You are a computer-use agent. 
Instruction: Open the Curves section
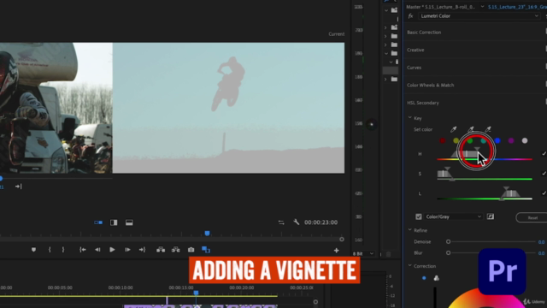pos(414,68)
